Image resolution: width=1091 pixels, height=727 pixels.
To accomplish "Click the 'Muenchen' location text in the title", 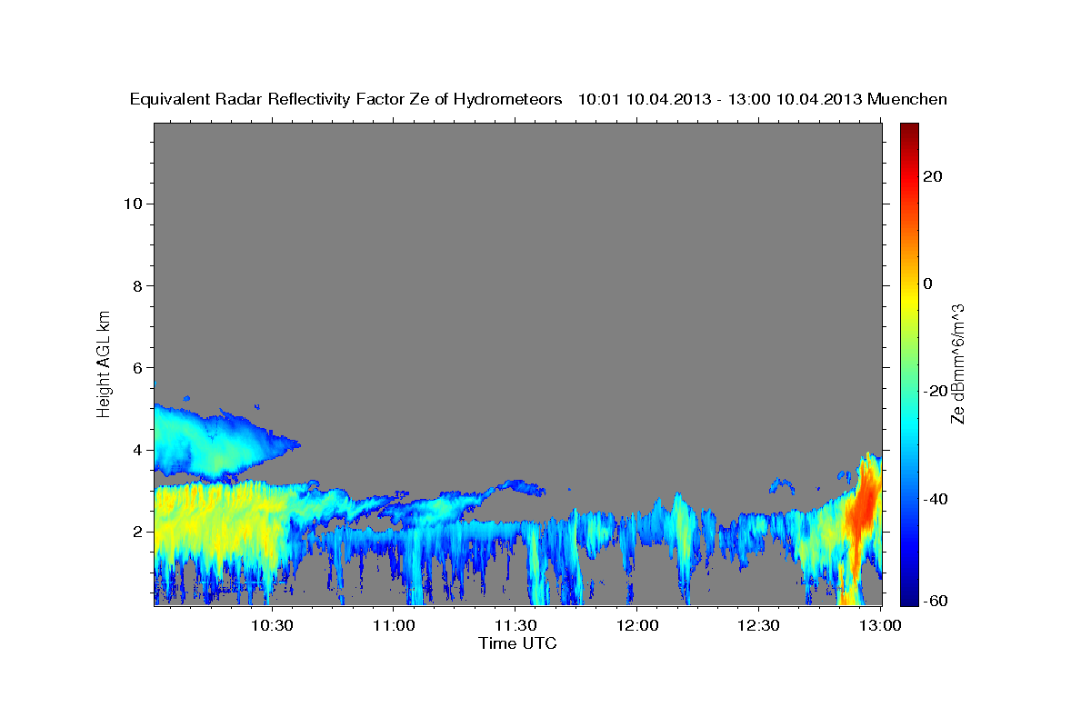I will (907, 99).
